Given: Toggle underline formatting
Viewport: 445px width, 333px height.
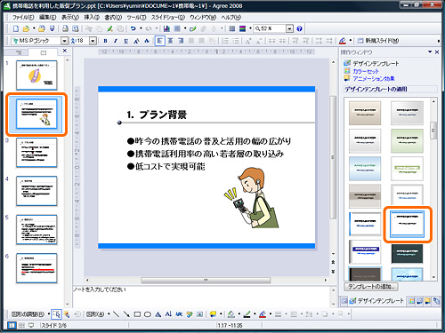Looking at the screenshot, I should 126,41.
